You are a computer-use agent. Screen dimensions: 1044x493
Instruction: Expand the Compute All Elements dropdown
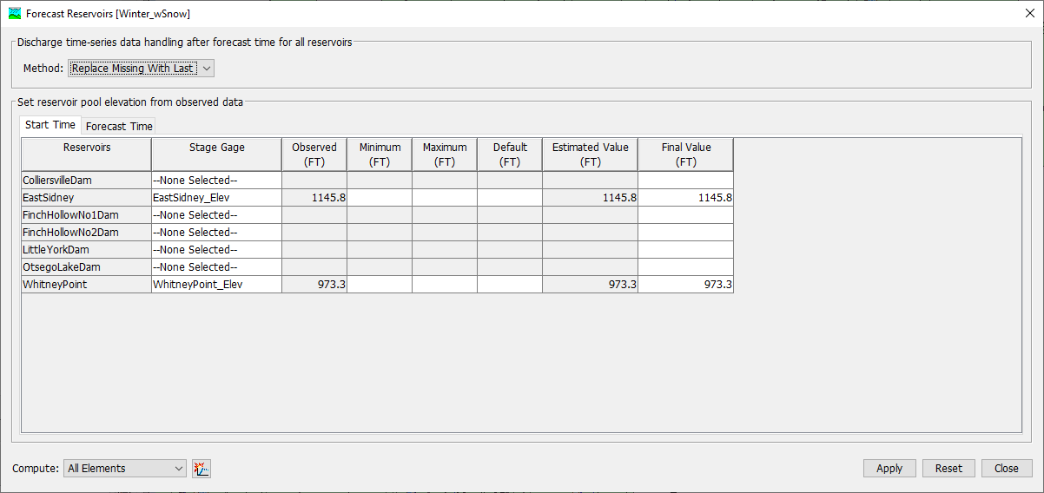[125, 469]
